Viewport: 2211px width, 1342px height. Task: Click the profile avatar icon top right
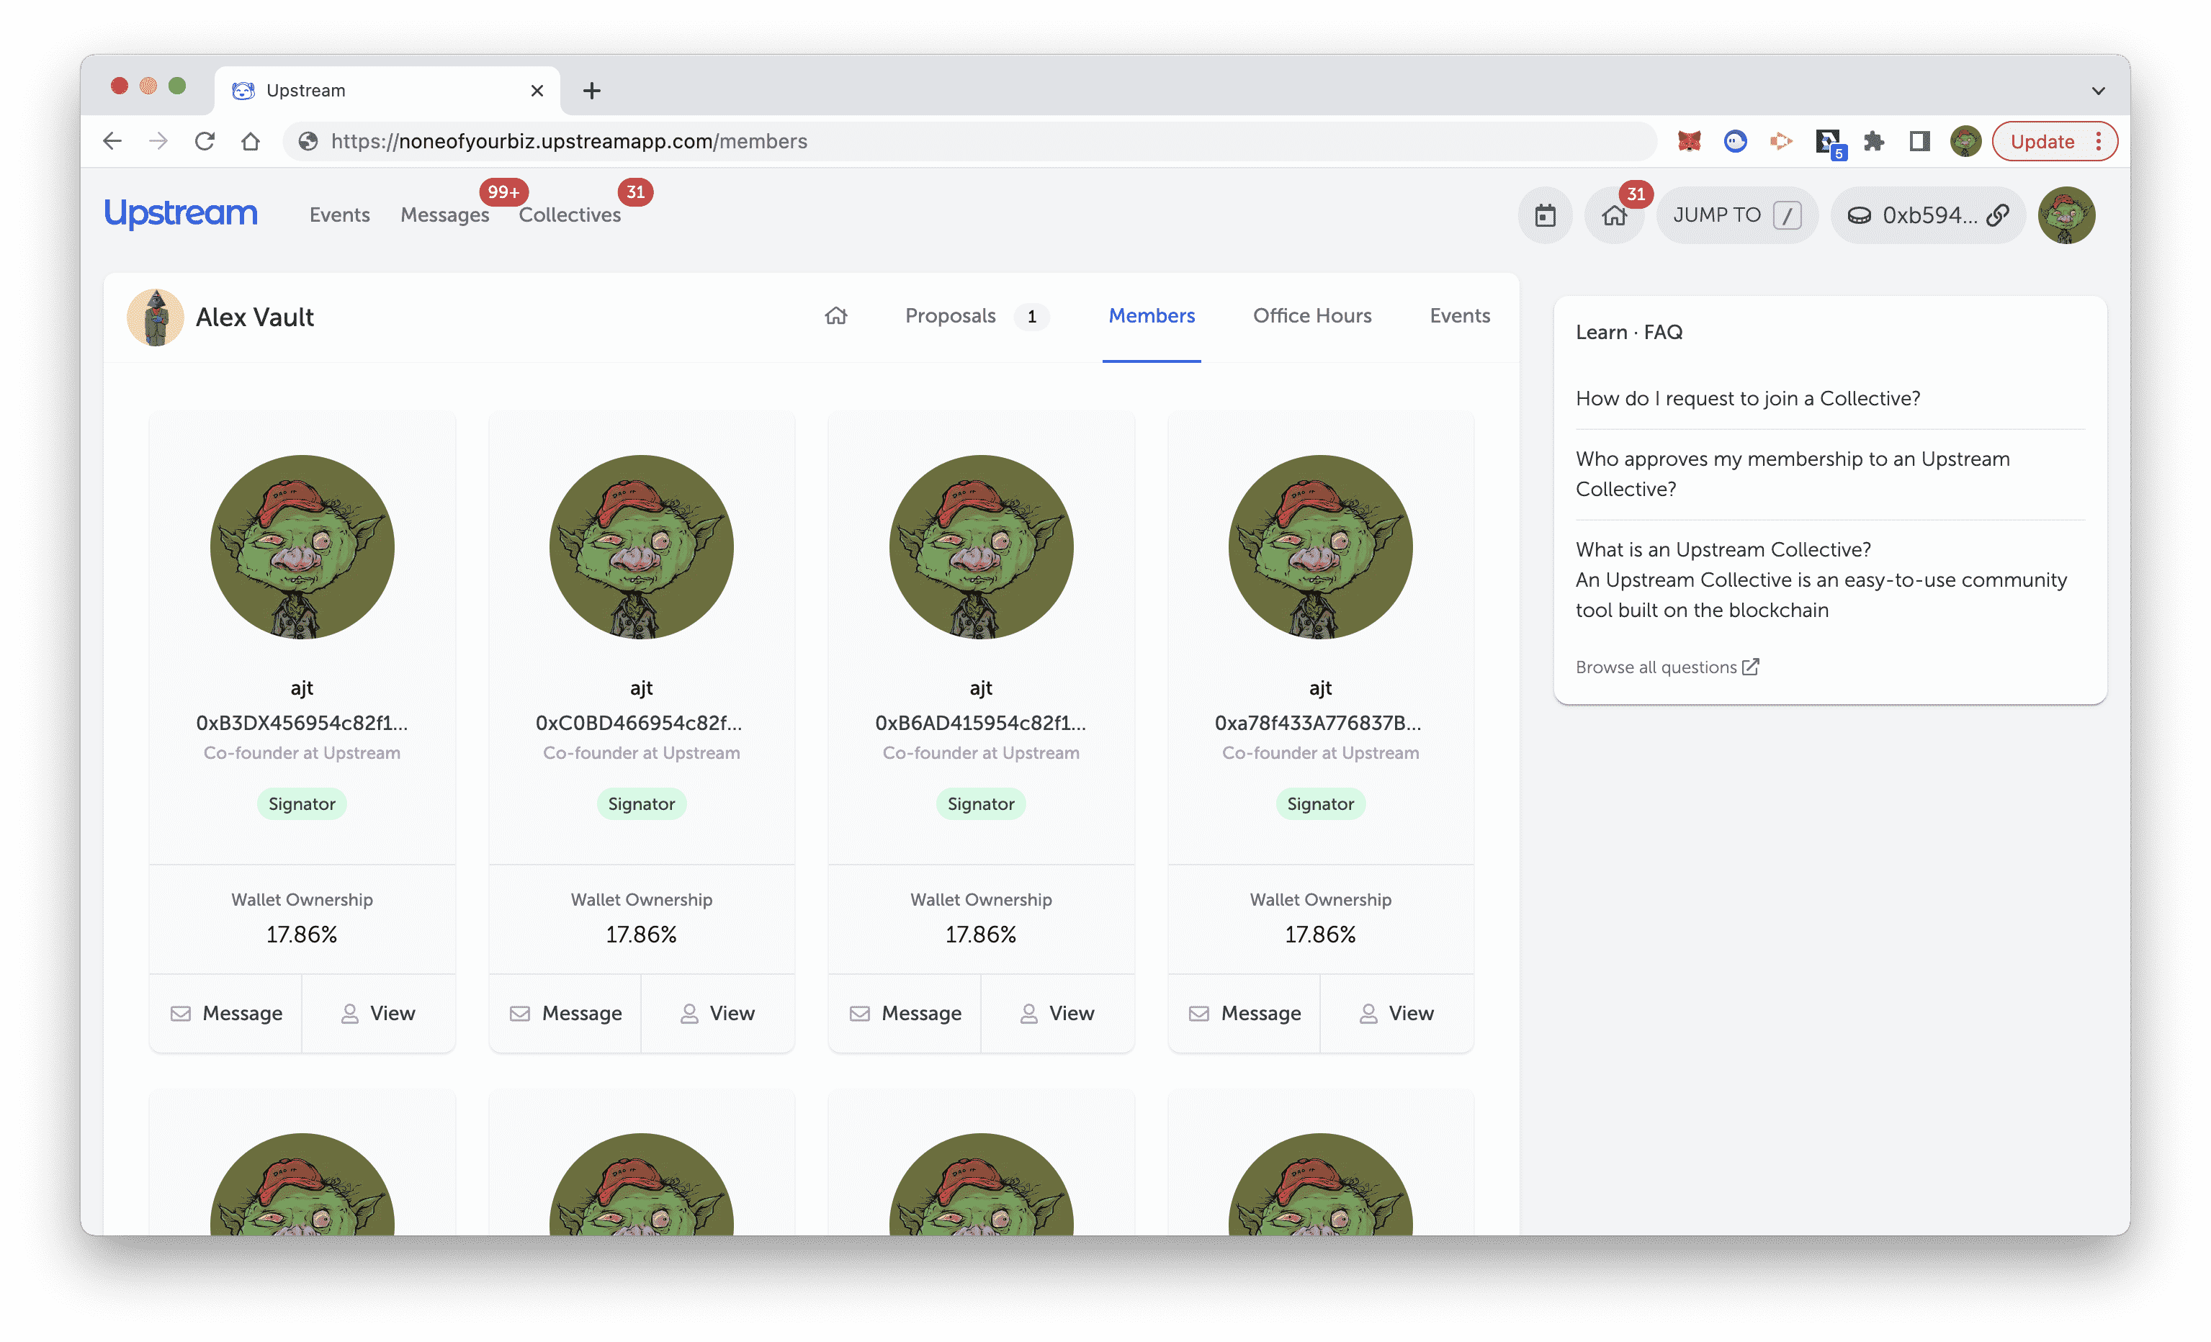coord(2066,213)
